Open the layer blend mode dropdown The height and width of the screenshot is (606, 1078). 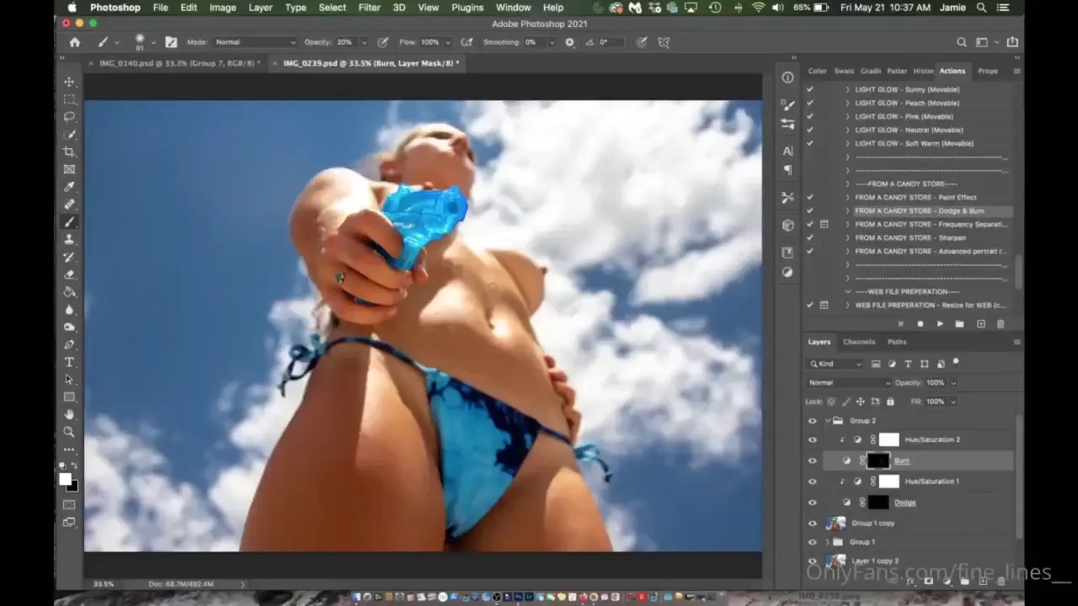click(x=847, y=383)
